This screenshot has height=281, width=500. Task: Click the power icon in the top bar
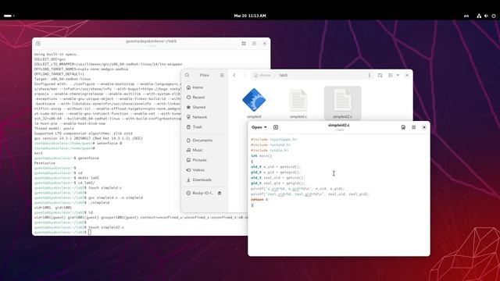coord(494,16)
